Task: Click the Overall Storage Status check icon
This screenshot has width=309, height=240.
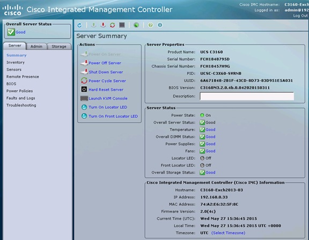Action: point(202,172)
